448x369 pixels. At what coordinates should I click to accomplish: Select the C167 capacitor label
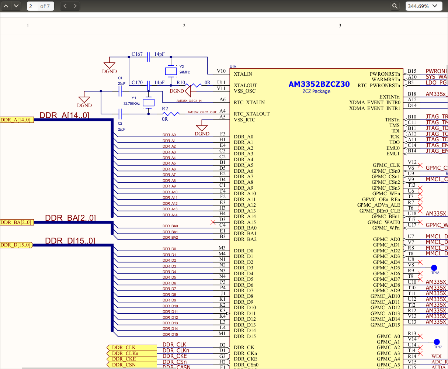tap(137, 54)
